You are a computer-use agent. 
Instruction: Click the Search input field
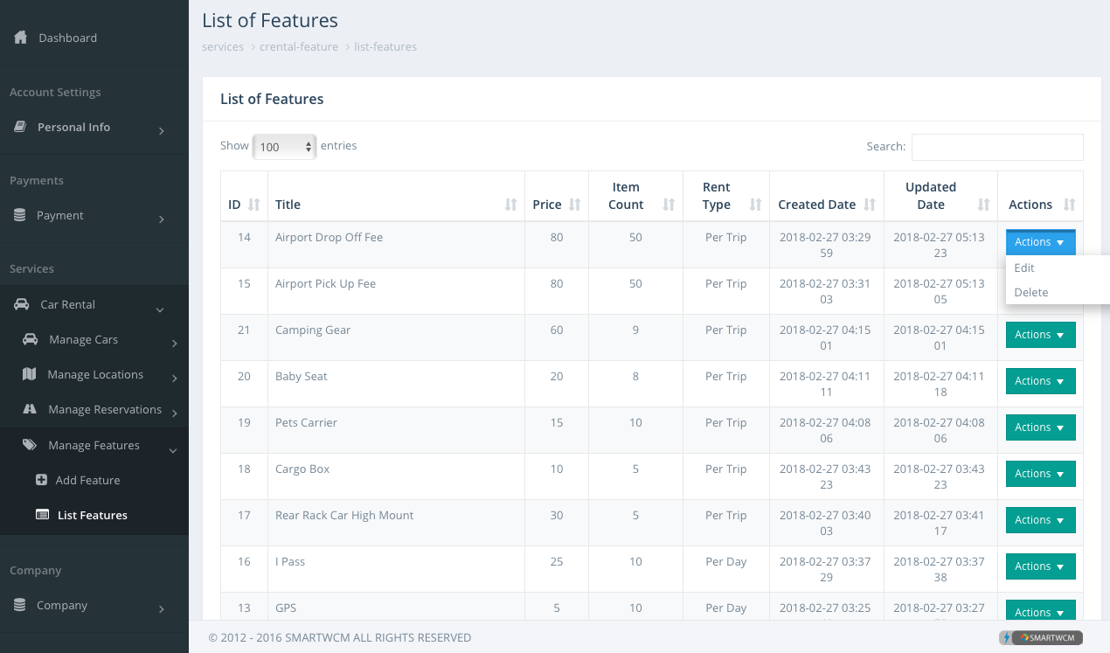click(x=996, y=147)
